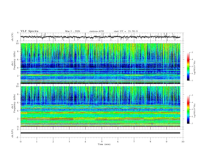This screenshot has height=159, width=206.
Task: Click the '-4' value on ch.2 color bar
Action: pyautogui.click(x=192, y=102)
